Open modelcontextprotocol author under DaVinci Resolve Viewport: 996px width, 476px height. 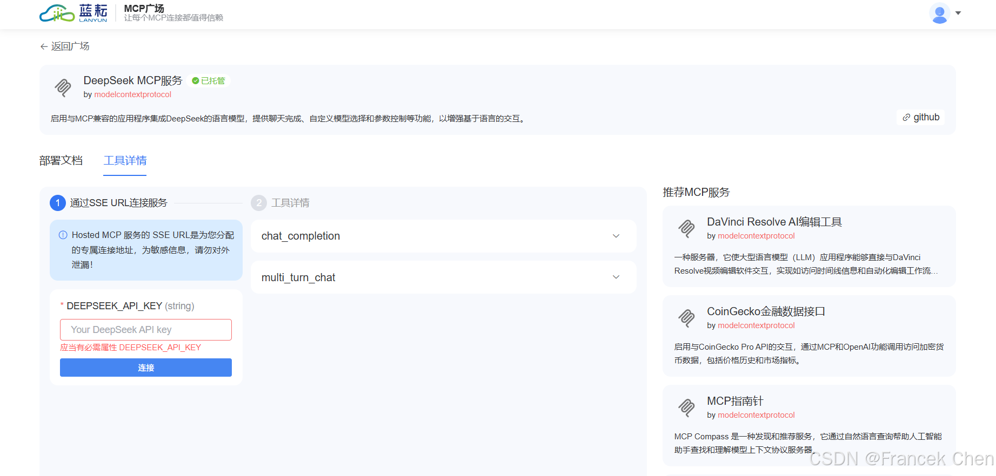click(x=756, y=236)
